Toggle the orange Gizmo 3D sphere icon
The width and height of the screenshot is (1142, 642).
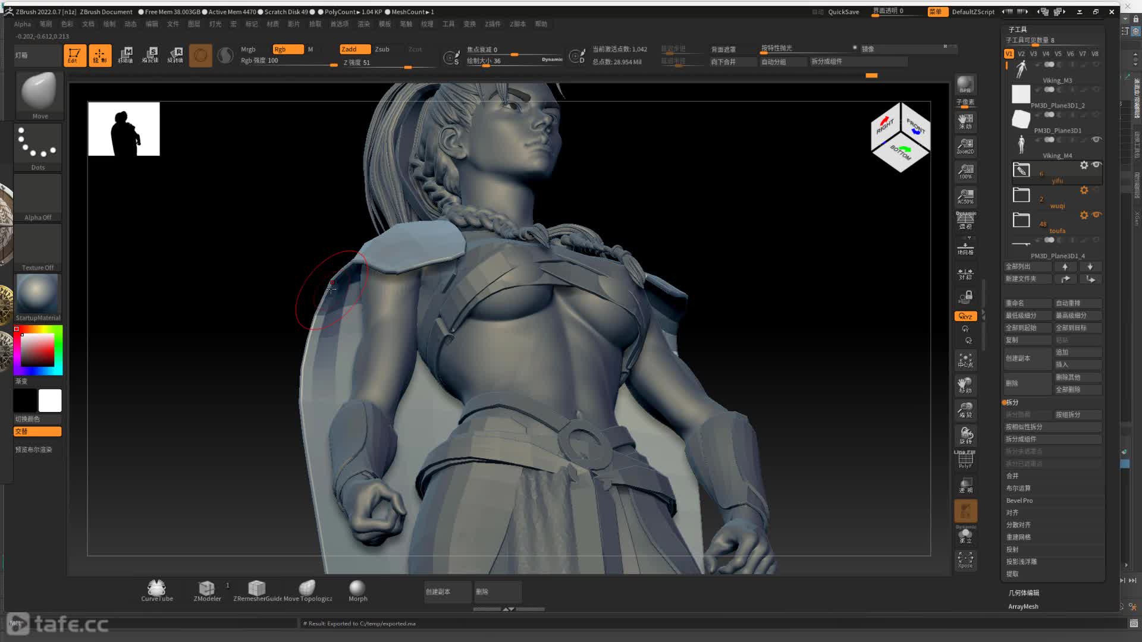click(200, 55)
